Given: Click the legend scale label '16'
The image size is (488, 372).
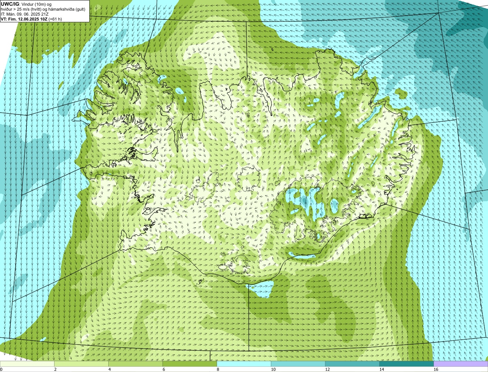Looking at the screenshot, I should [x=436, y=369].
